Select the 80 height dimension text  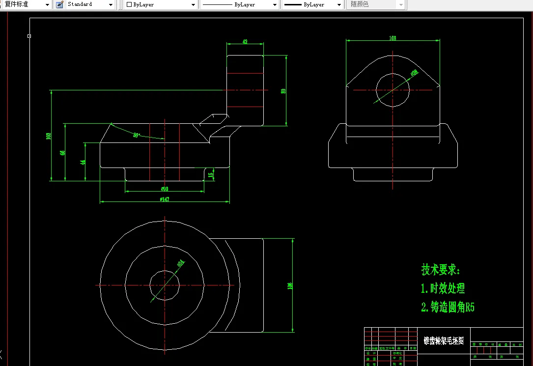[x=283, y=91]
